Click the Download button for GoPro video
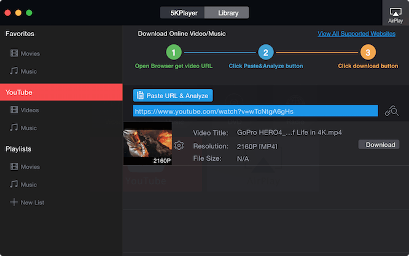The width and height of the screenshot is (409, 256). click(x=379, y=145)
